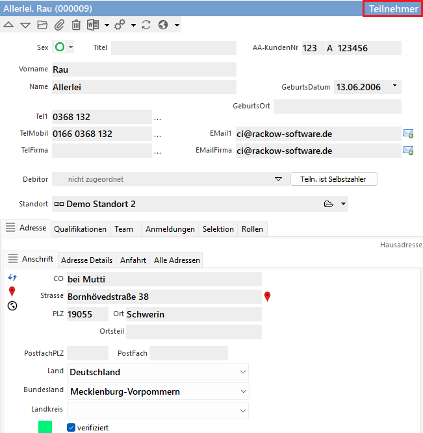Click the green color swatch
The image size is (423, 433).
click(45, 427)
